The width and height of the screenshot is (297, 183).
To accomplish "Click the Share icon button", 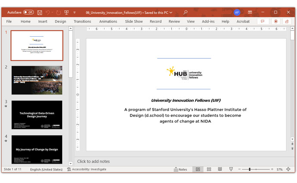I will tap(287, 21).
